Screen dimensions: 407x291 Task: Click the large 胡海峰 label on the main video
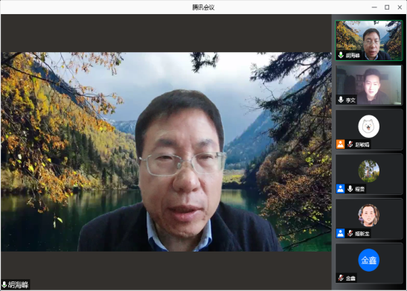click(18, 285)
